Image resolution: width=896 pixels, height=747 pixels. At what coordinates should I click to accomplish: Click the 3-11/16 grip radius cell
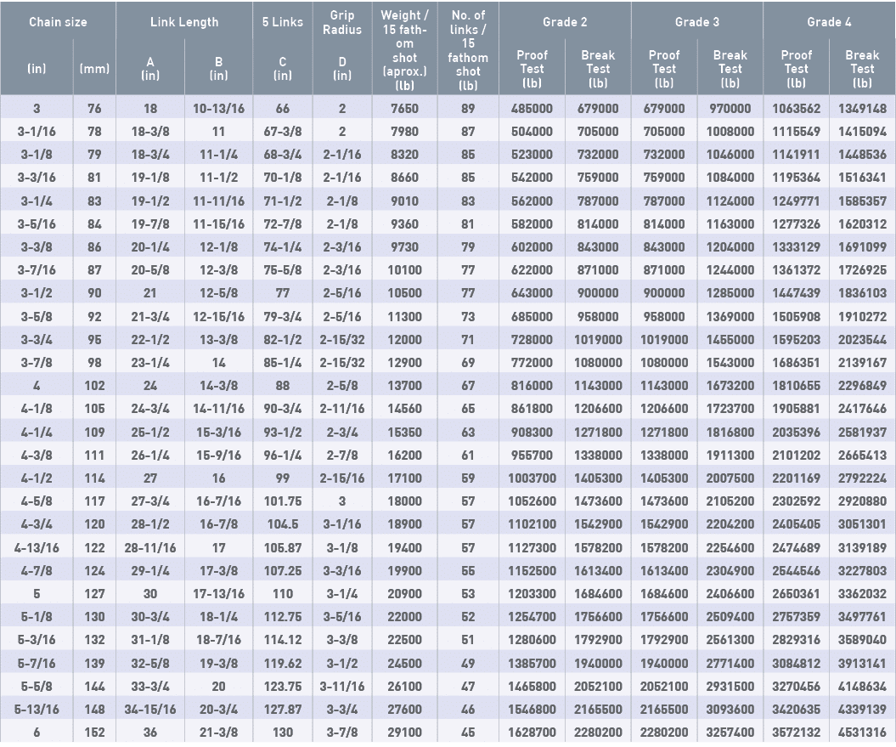[x=342, y=685]
